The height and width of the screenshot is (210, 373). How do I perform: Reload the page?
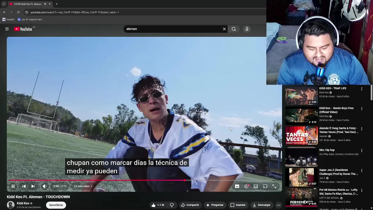pos(18,12)
